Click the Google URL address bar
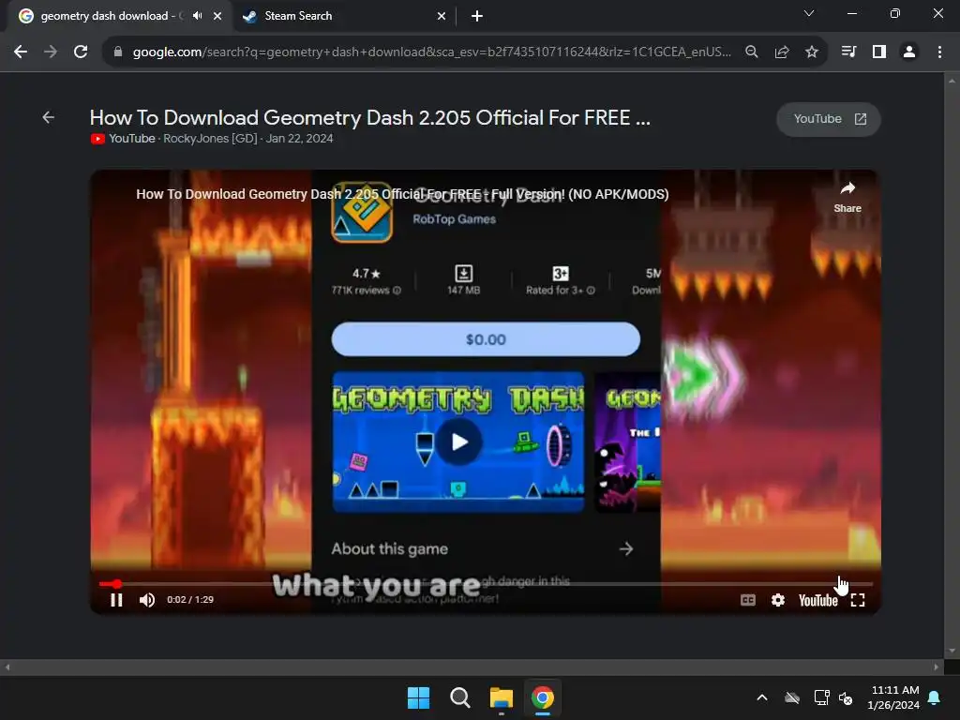This screenshot has width=960, height=720. pos(431,52)
